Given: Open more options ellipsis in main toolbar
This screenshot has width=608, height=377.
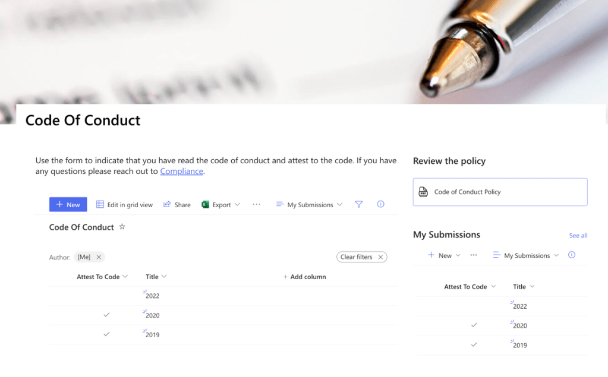Looking at the screenshot, I should pyautogui.click(x=257, y=204).
